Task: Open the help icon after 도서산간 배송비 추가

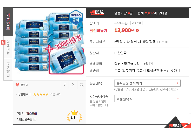Action: [179, 70]
